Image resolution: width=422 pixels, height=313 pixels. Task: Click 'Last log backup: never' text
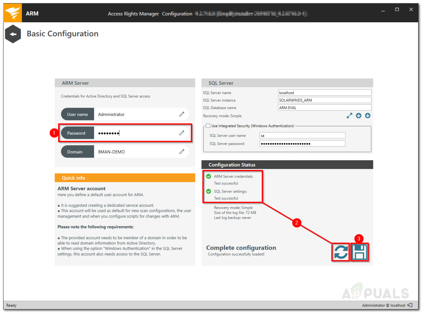(x=232, y=218)
